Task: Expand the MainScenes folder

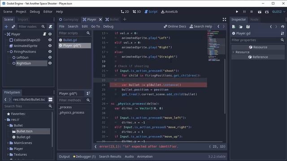Action: (x=8, y=143)
